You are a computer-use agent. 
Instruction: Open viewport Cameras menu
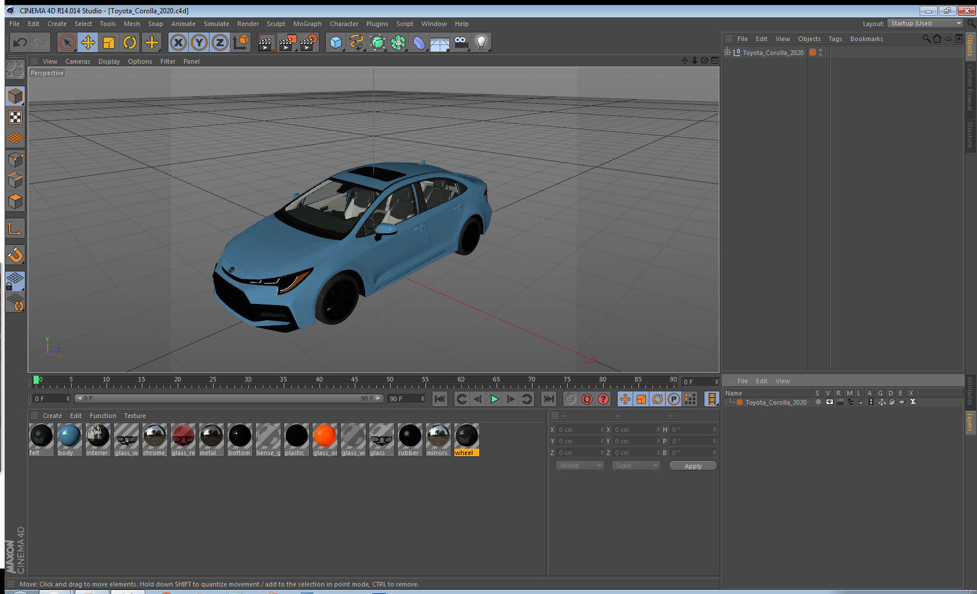tap(78, 61)
